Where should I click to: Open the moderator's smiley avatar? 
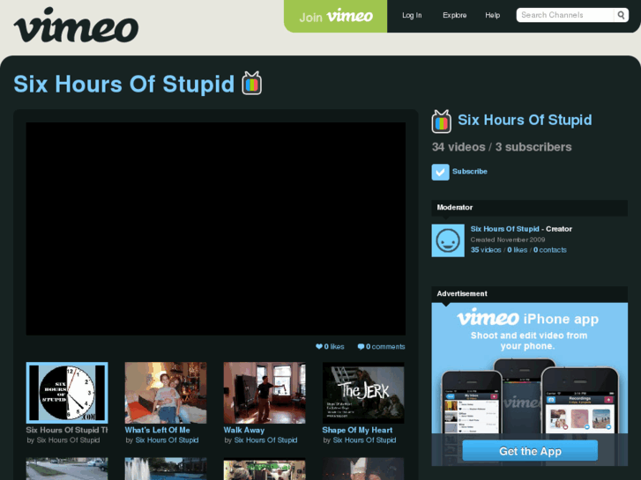click(x=448, y=240)
